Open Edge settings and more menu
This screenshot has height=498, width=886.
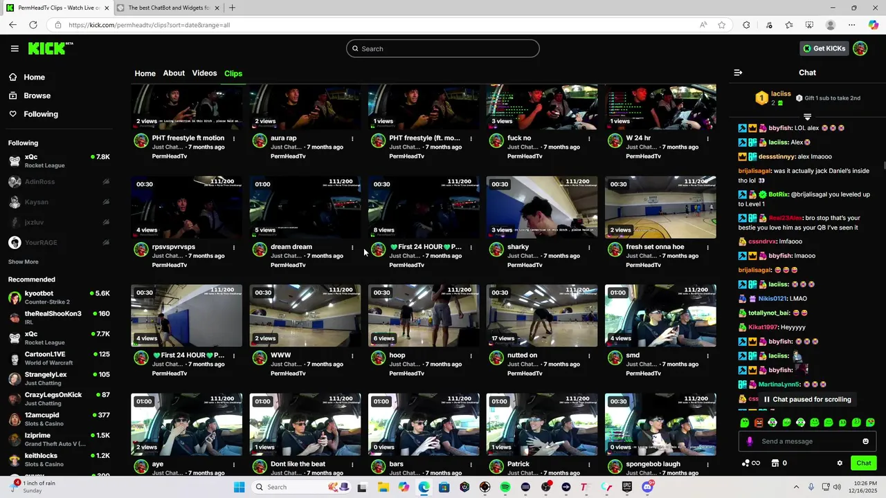852,25
